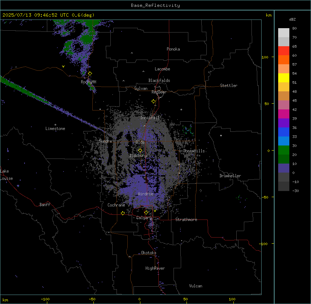Image resolution: width=311 pixels, height=304 pixels.
Task: Click the yellow marker south of RedDeer
Action: (x=154, y=101)
